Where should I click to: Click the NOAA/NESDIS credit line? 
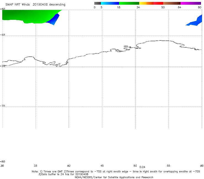[x=114, y=177]
